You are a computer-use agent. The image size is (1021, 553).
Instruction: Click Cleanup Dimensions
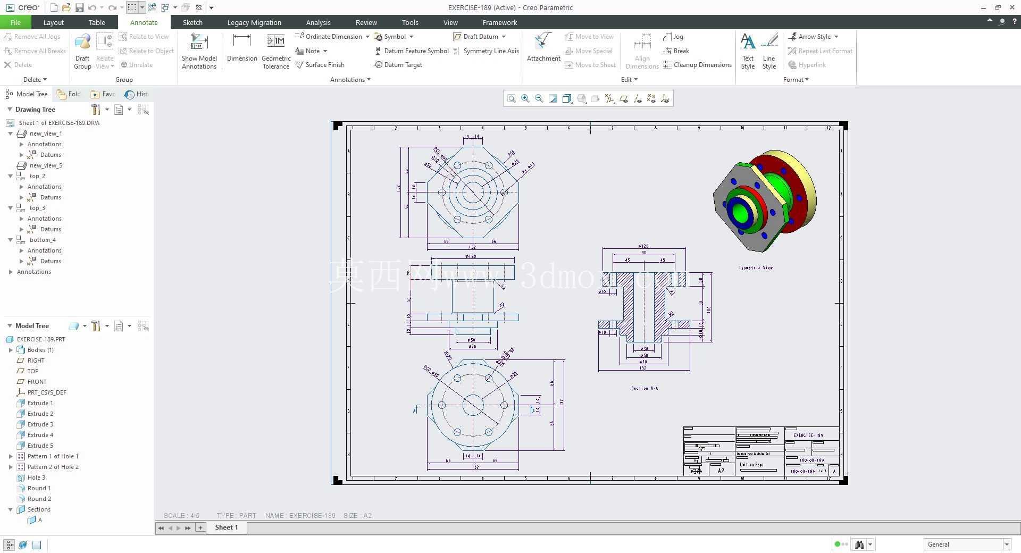(x=697, y=65)
